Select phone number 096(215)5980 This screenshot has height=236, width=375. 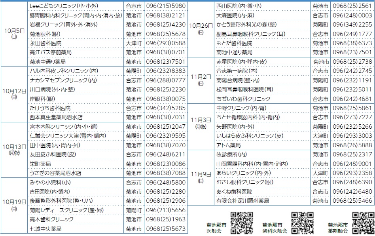pos(165,6)
